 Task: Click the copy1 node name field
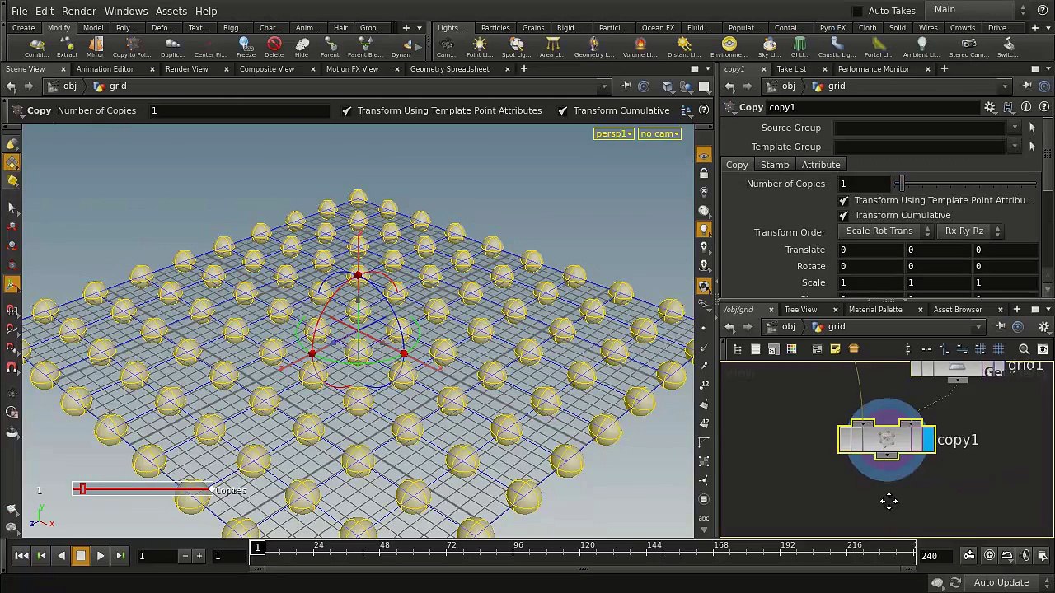coord(874,107)
